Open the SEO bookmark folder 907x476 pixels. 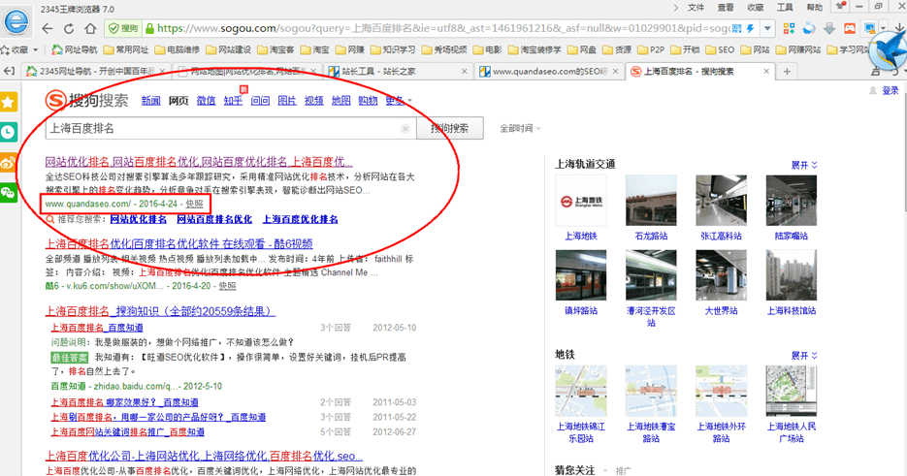point(720,49)
